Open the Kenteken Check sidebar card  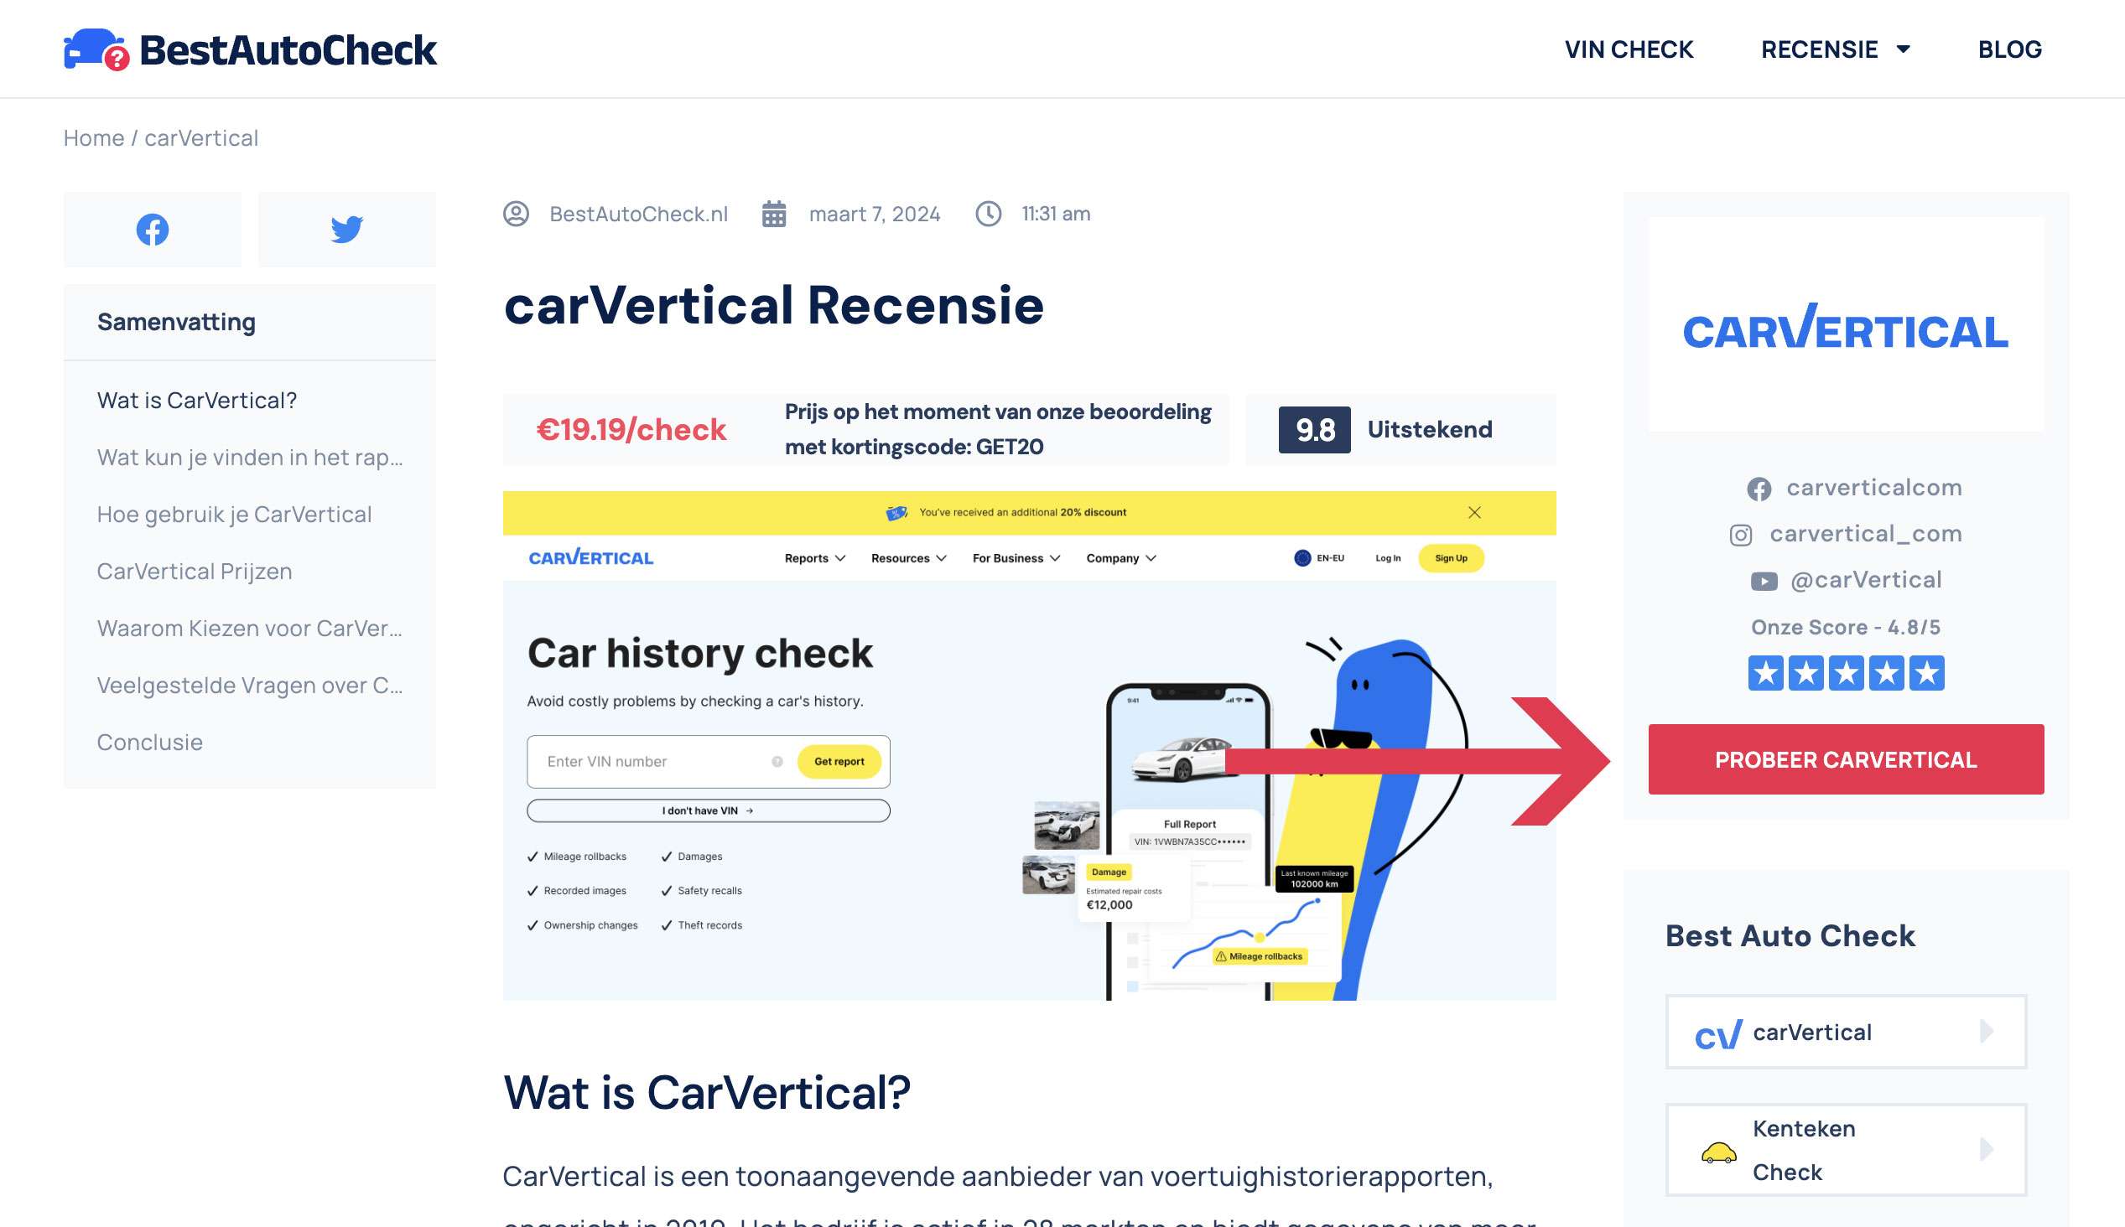pyautogui.click(x=1846, y=1150)
